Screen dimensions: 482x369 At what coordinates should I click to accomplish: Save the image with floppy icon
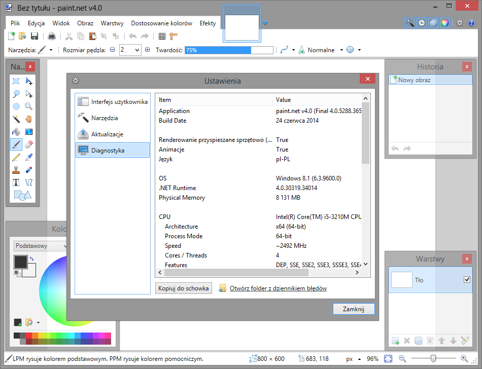pyautogui.click(x=35, y=36)
